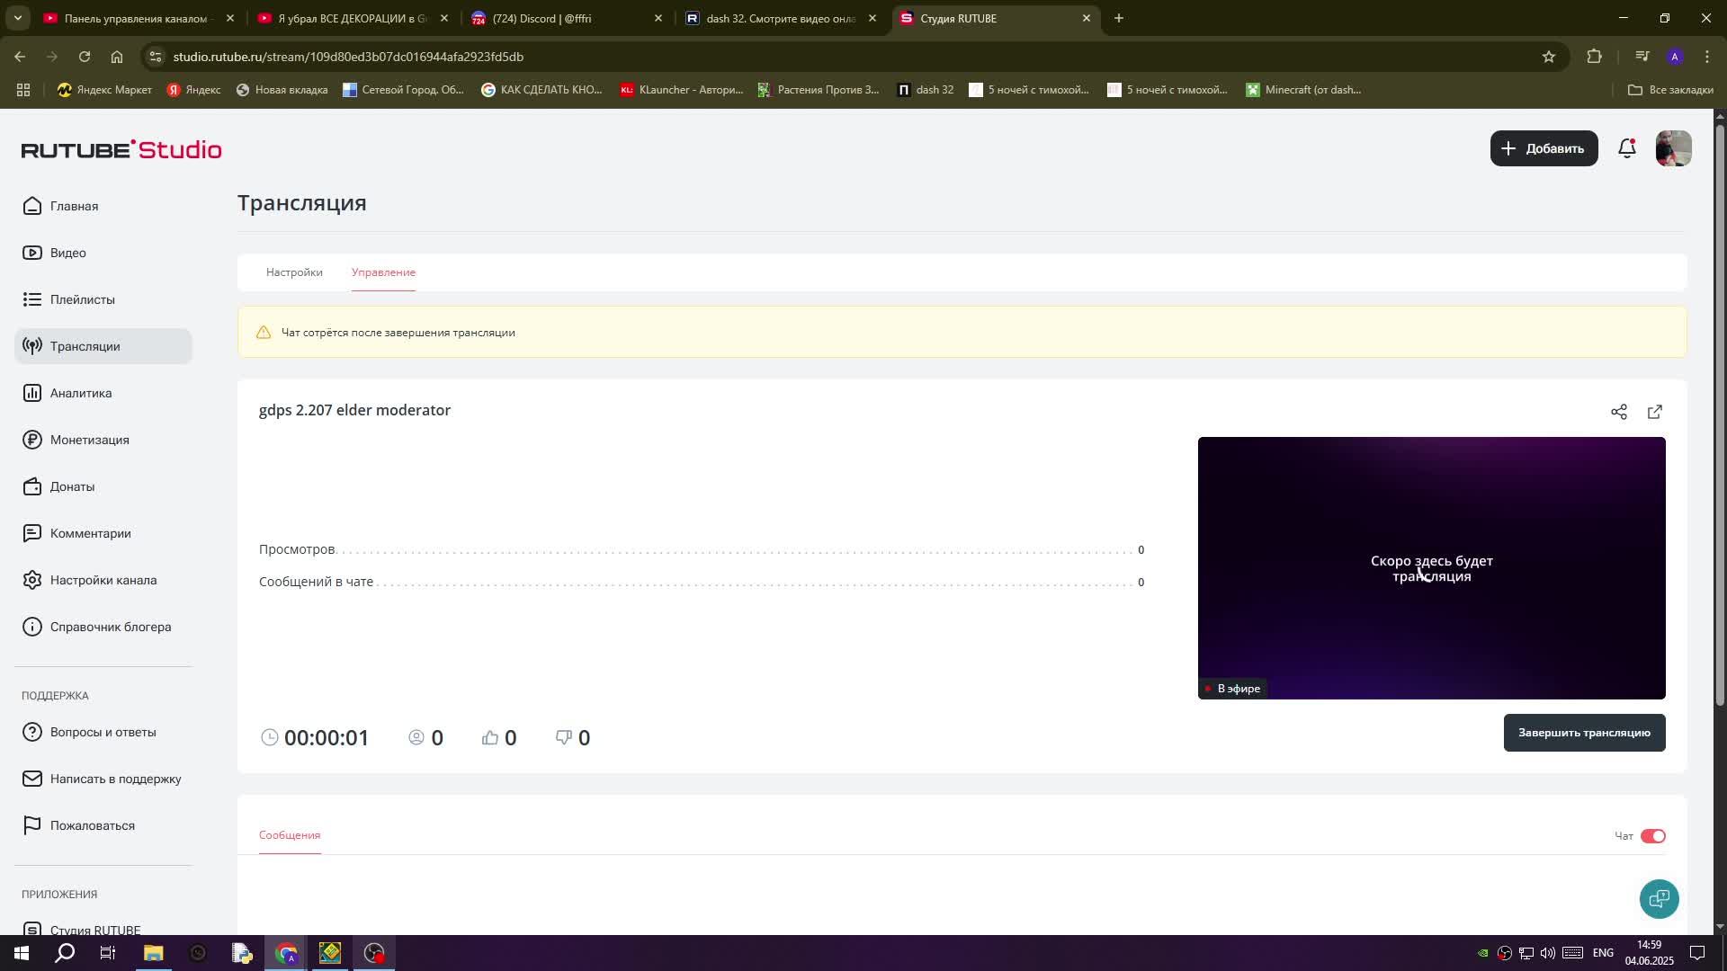Screen dimensions: 1727x971
Task: Click the stream preview thumbnail
Action: pos(1430,568)
